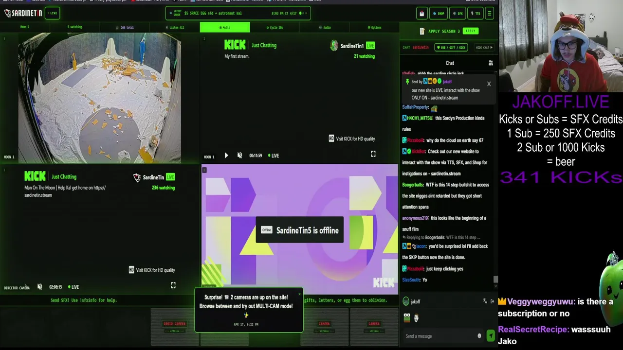The image size is (623, 350).
Task: Open the TTS button
Action: click(475, 14)
